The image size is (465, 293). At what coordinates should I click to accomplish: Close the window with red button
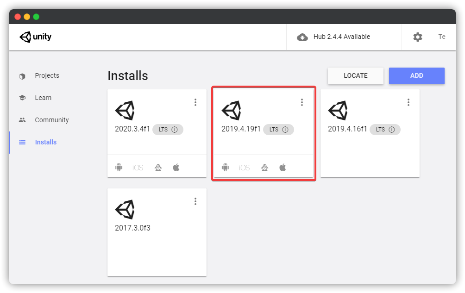click(x=18, y=17)
